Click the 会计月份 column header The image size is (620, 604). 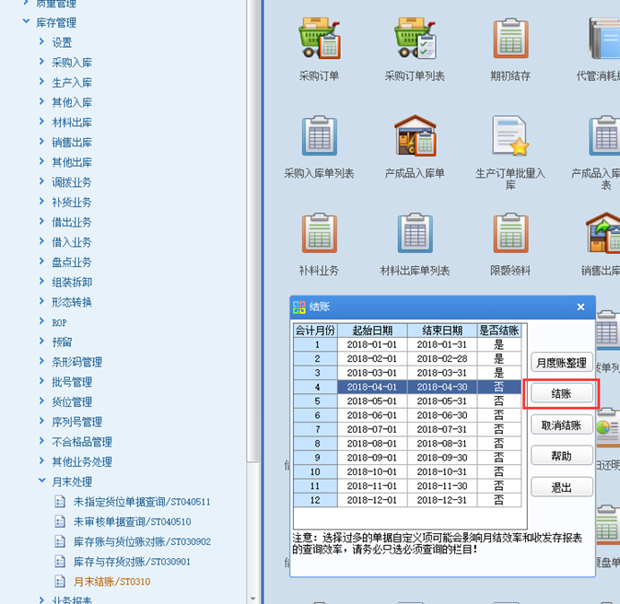click(x=315, y=331)
